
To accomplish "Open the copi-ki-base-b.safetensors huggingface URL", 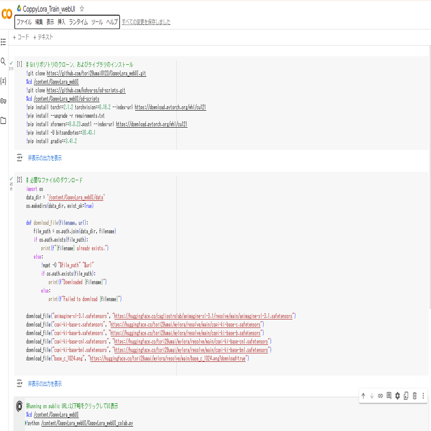I will click(x=186, y=333).
